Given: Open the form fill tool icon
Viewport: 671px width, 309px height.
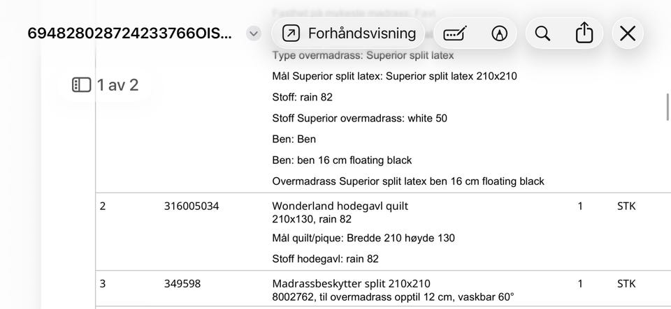Looking at the screenshot, I should point(455,33).
